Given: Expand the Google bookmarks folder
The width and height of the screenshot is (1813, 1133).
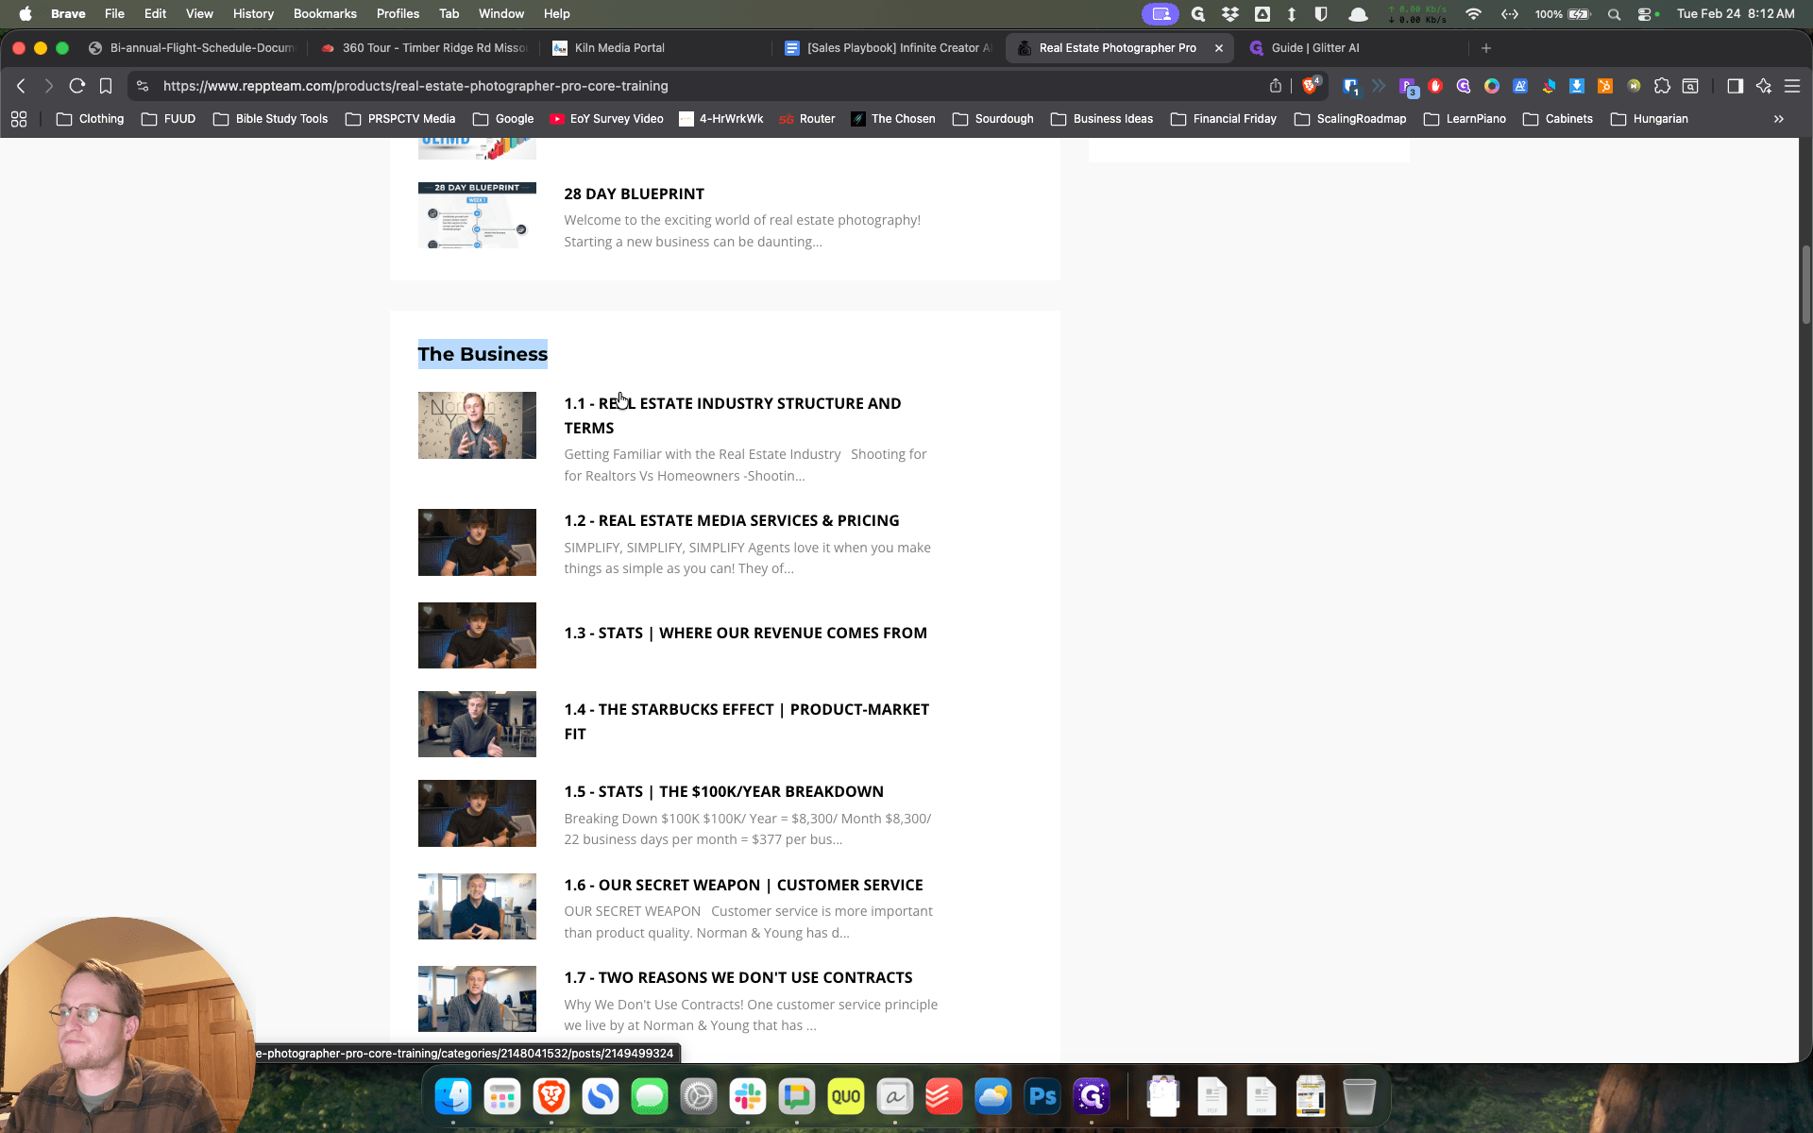Looking at the screenshot, I should (x=503, y=119).
